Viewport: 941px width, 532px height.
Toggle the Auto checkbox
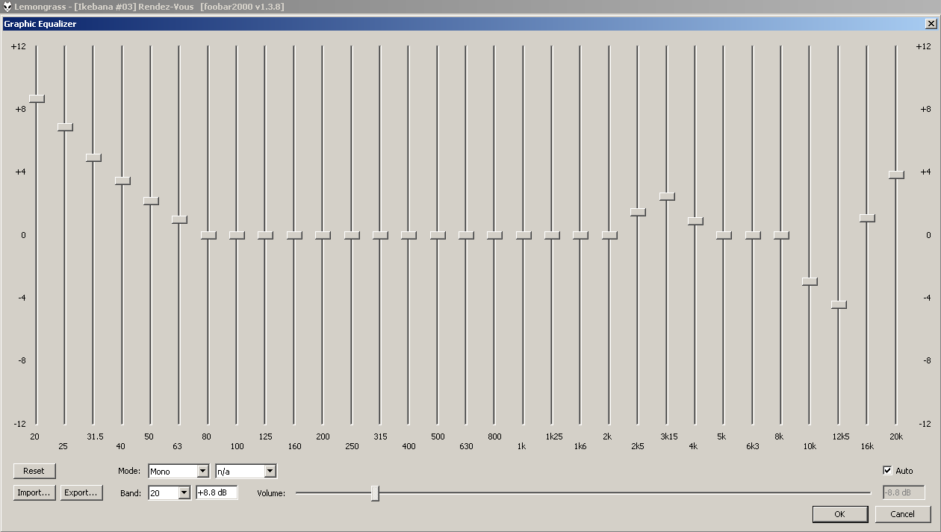pyautogui.click(x=888, y=470)
